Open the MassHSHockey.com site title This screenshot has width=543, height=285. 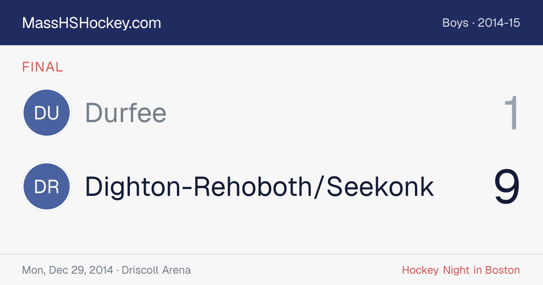pos(91,23)
